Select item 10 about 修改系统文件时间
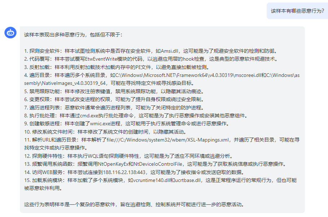The image size is (328, 217). pyautogui.click(x=106, y=132)
